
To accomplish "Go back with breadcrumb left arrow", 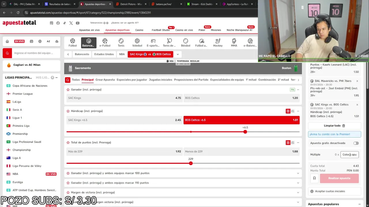I will (x=68, y=54).
